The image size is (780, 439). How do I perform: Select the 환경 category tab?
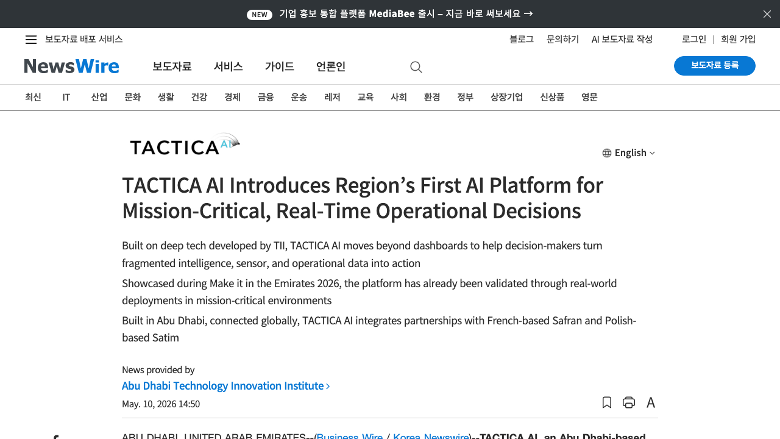[432, 97]
